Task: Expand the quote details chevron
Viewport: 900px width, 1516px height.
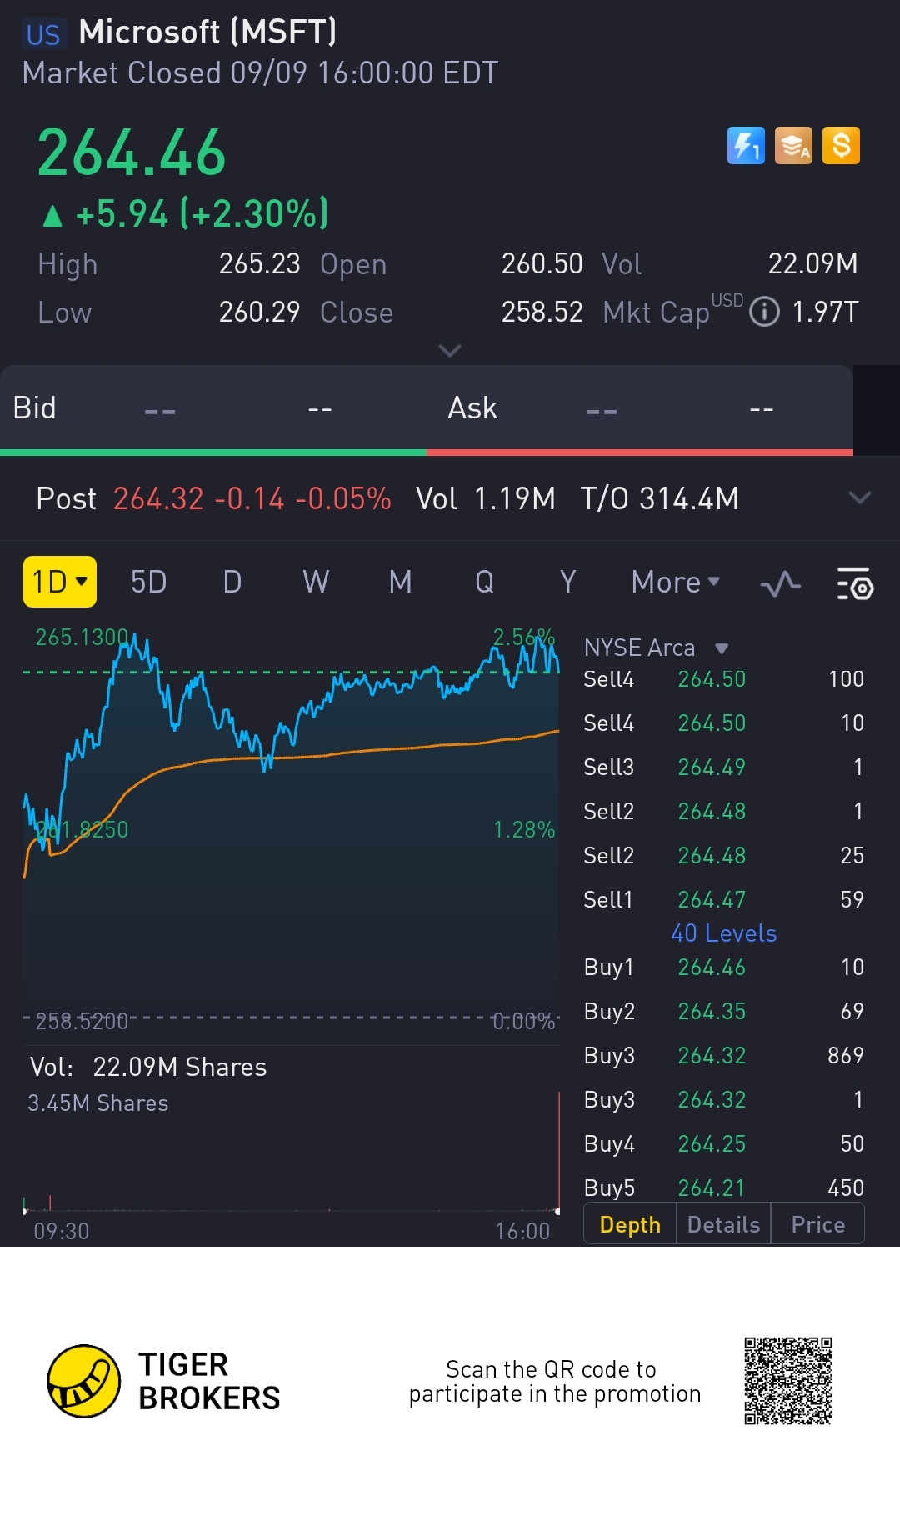Action: 450,351
